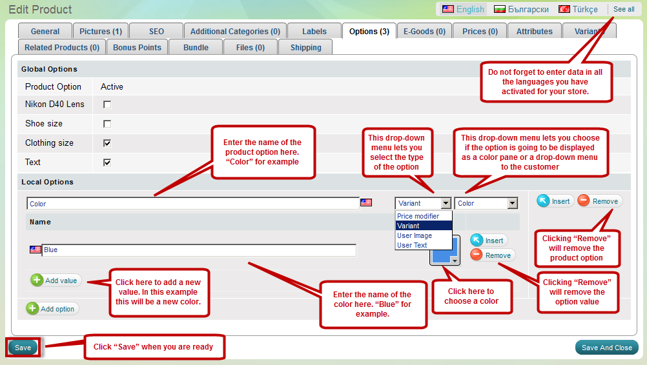Check the Shoe size option
The width and height of the screenshot is (647, 365).
107,124
